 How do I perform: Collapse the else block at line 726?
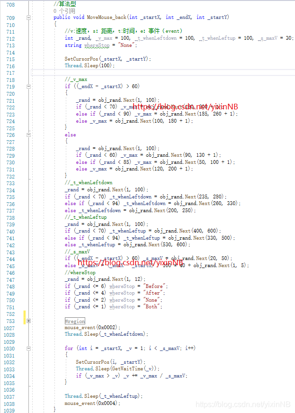click(x=28, y=135)
